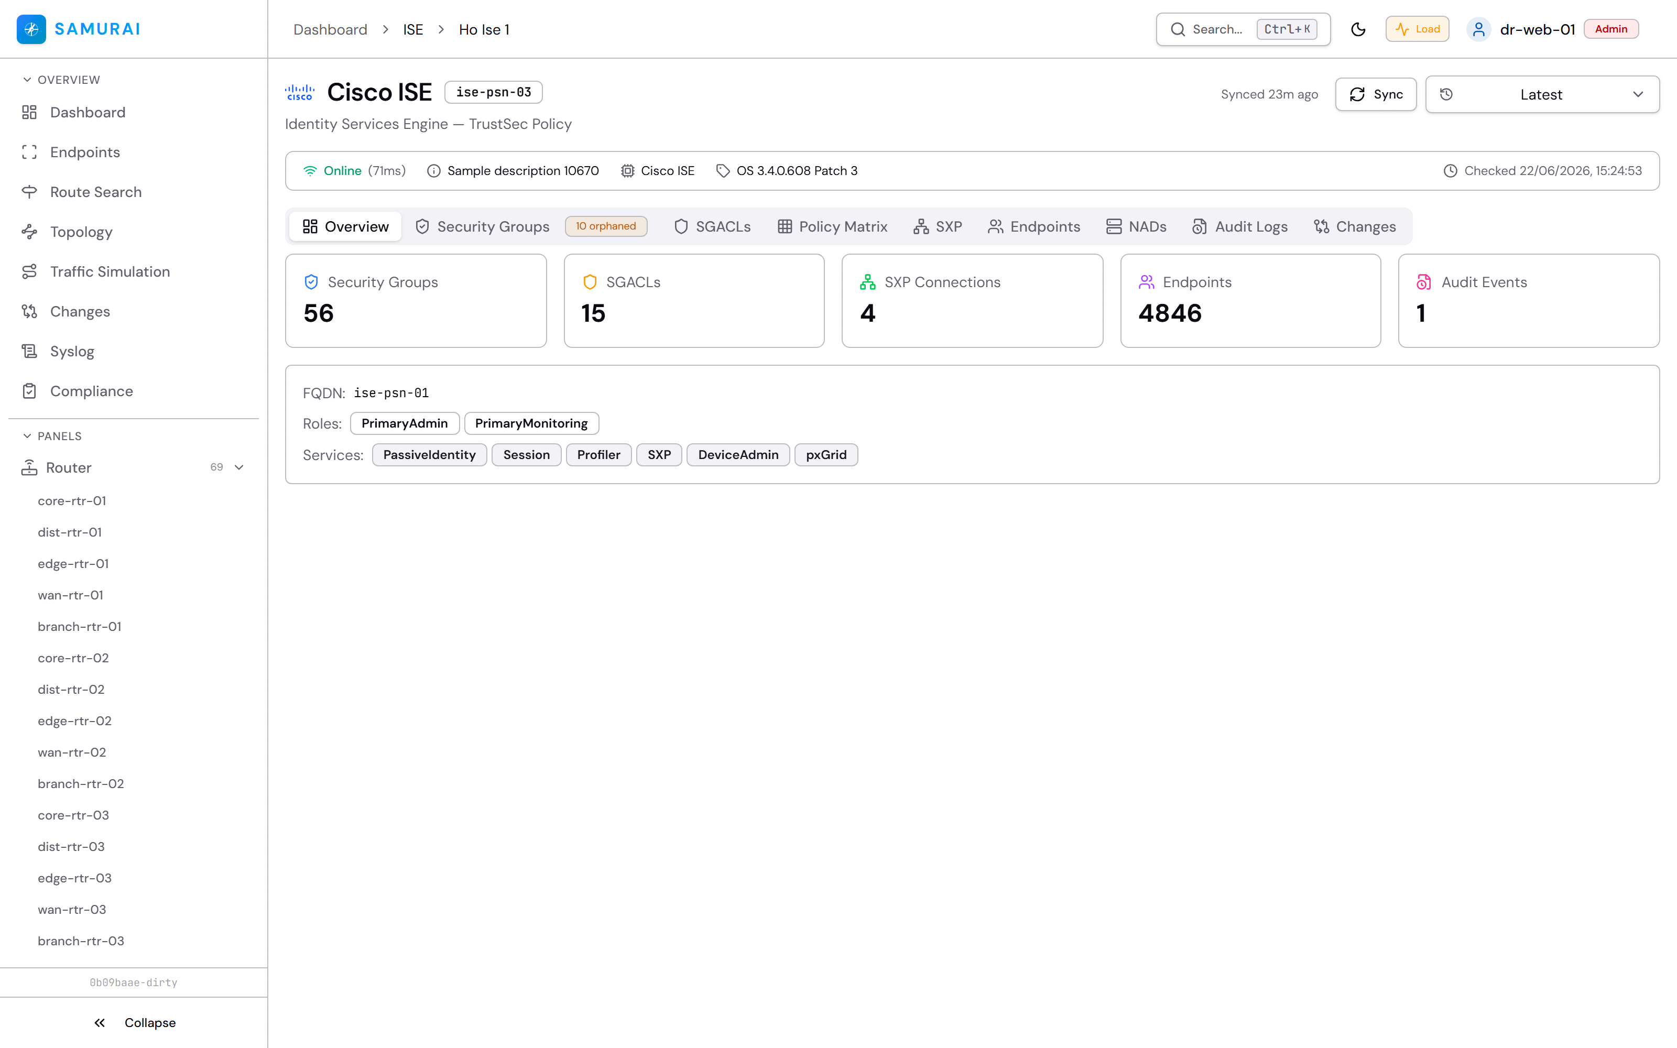Click the tag icon beside OS version
Viewport: 1677px width, 1048px height.
(723, 171)
